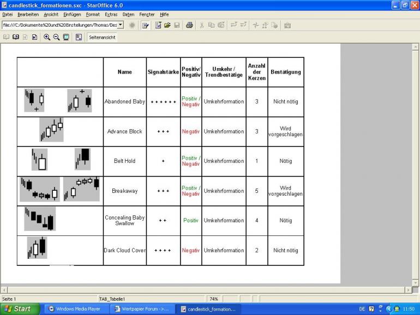Open the Datei menu
420x315 pixels.
[x=8, y=15]
